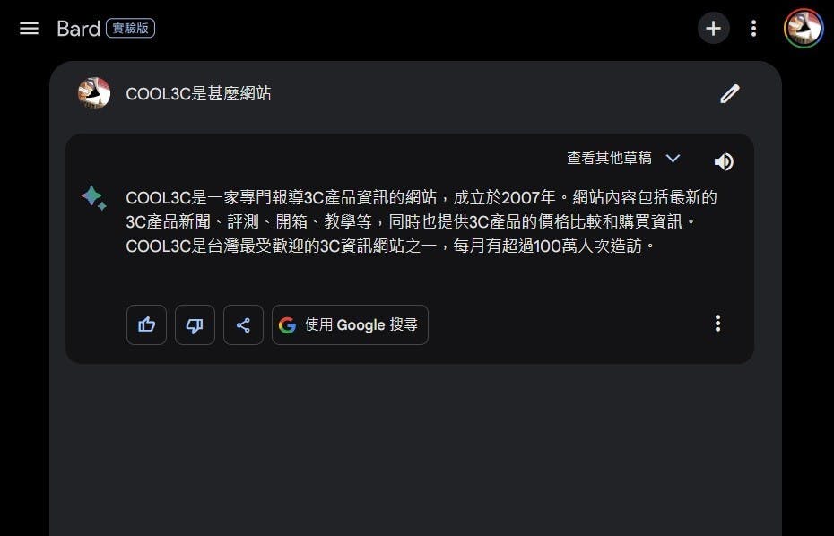Click the Bard sparkle icon beside the response

point(94,198)
